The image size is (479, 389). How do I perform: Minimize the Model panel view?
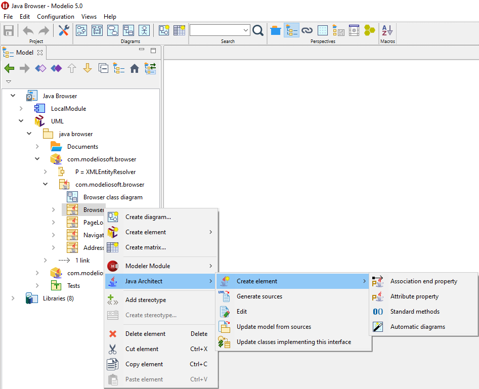(142, 50)
